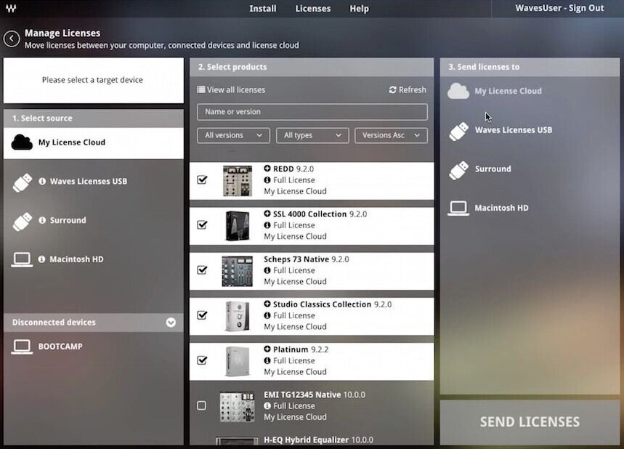
Task: Click the Studio Classics Collection 9.2.0 title
Action: coord(332,304)
